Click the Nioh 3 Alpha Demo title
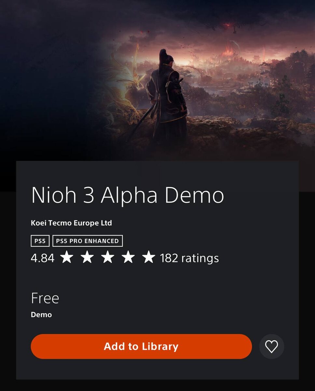Viewport: 315px width, 391px height. (x=128, y=195)
